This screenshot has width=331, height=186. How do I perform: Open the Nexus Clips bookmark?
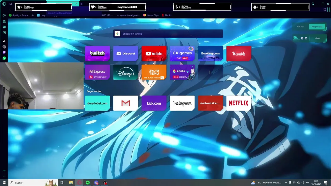151,15
